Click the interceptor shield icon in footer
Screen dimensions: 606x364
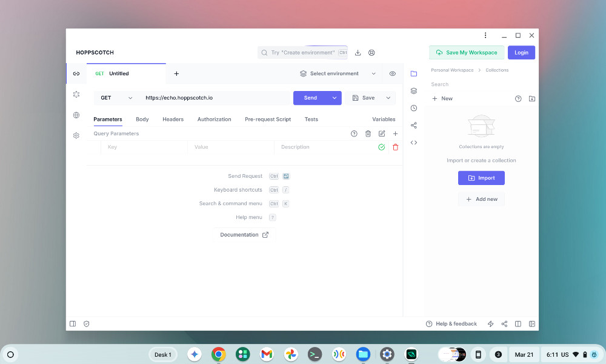pyautogui.click(x=87, y=324)
